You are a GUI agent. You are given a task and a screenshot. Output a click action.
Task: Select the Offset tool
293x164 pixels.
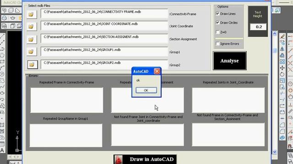click(282, 55)
